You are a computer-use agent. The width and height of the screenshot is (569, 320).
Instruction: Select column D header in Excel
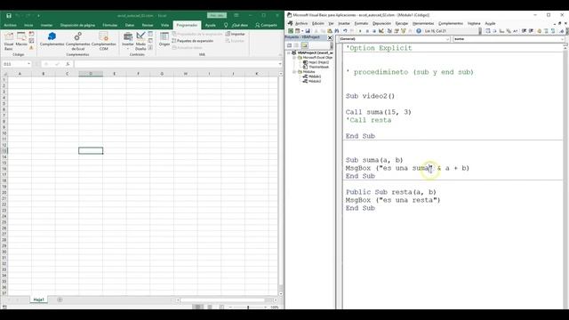point(91,74)
